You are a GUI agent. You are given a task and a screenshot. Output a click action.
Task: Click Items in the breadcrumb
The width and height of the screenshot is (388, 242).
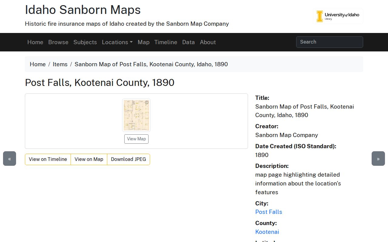coord(60,64)
